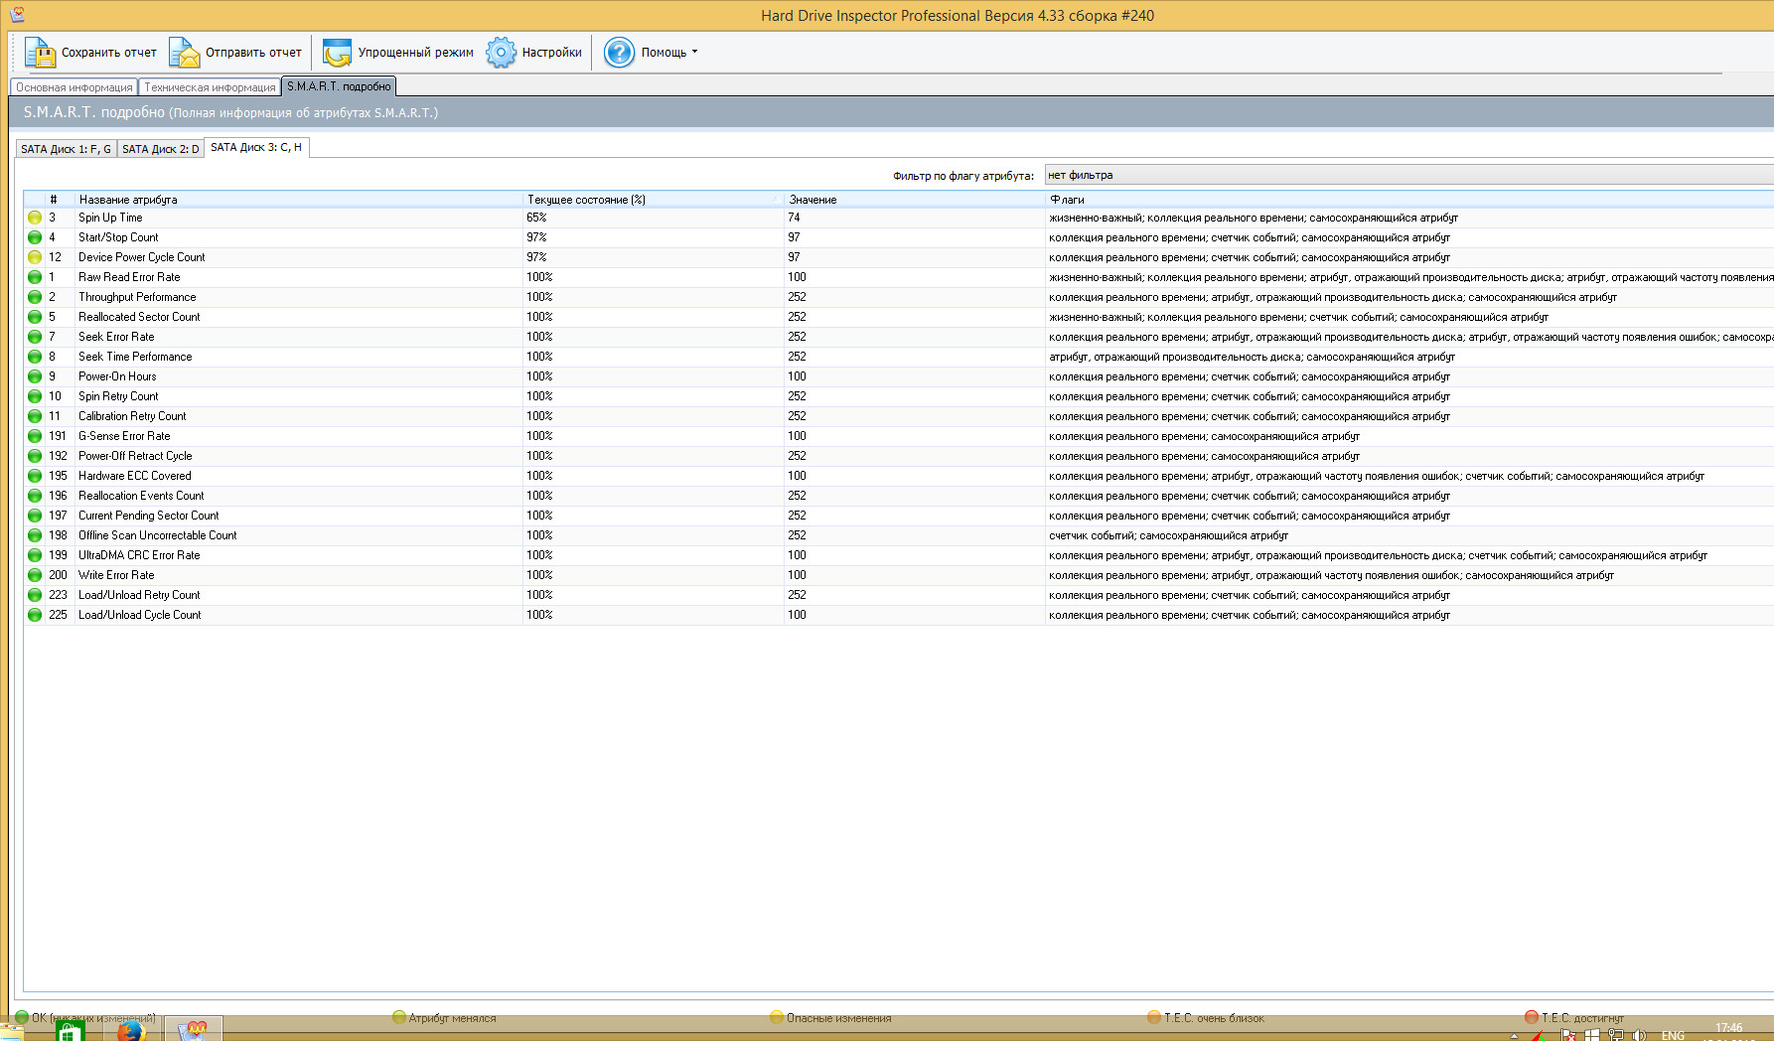Select the Offline Scan Uncorrectable Count row

tap(899, 535)
